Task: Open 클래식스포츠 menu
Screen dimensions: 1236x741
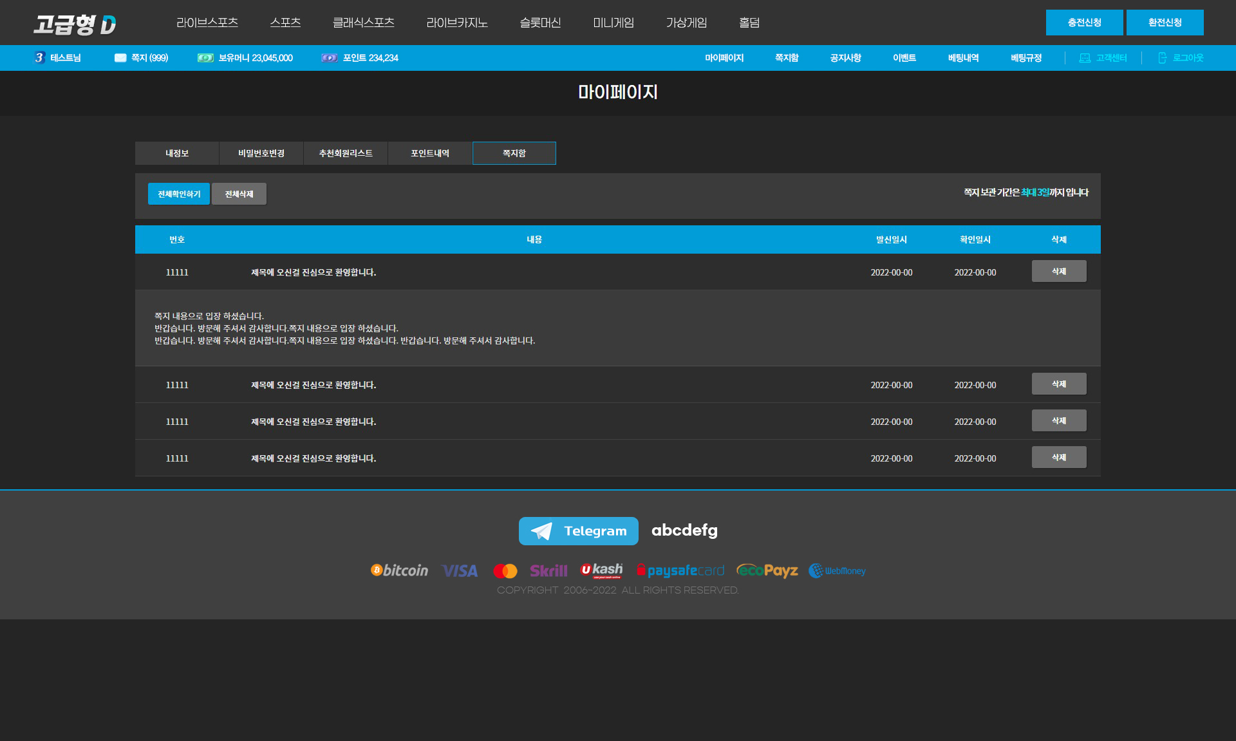Action: point(364,23)
